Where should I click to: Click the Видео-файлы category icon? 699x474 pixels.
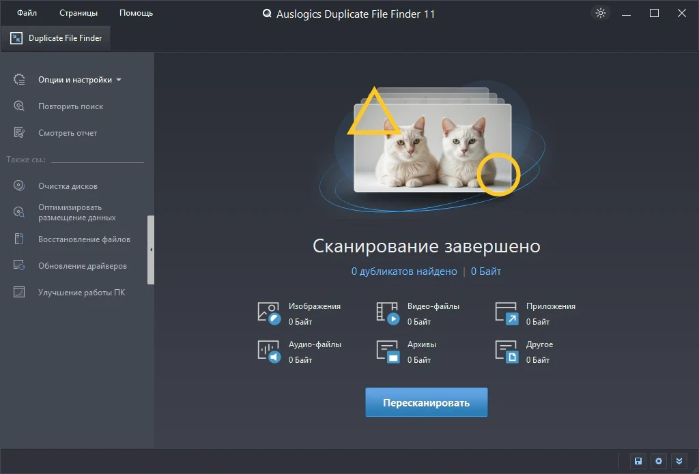388,314
